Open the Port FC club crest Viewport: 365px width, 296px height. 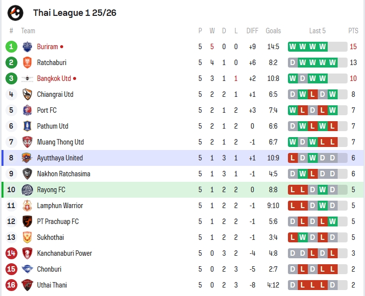pyautogui.click(x=27, y=110)
